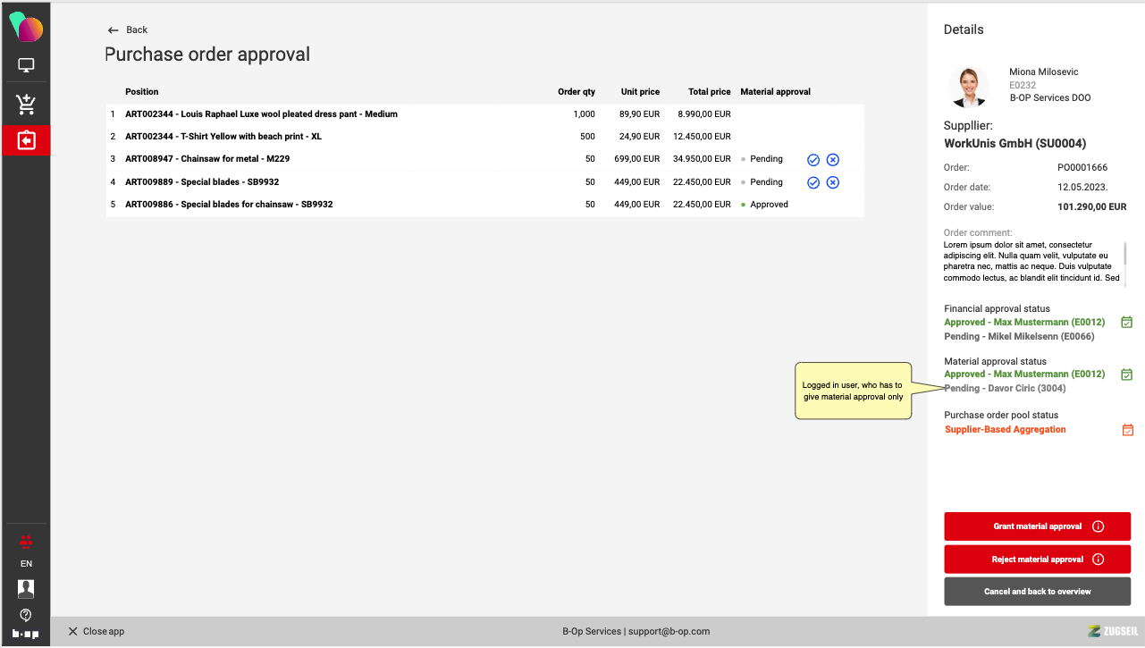This screenshot has width=1145, height=648.
Task: Reject the Chainsaw for metal M229 position
Action: point(832,160)
